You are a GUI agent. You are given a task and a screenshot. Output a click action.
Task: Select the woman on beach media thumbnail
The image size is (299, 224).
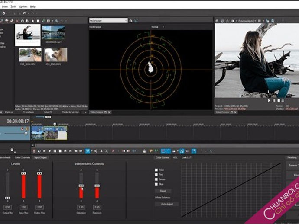[x=28, y=35]
